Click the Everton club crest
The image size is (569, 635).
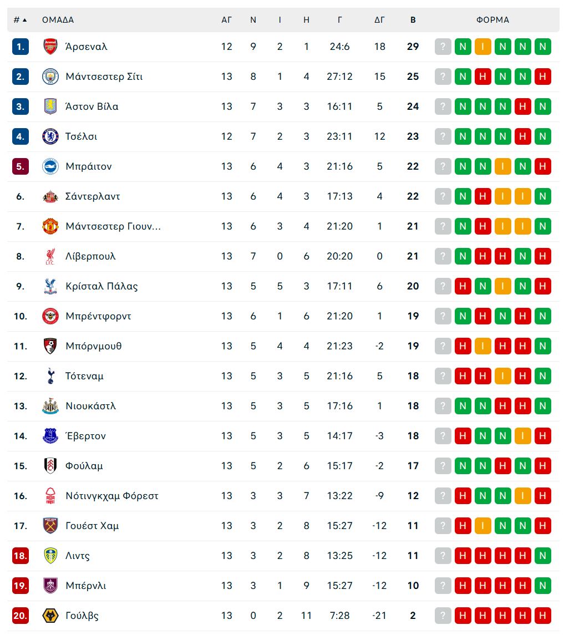click(x=50, y=436)
